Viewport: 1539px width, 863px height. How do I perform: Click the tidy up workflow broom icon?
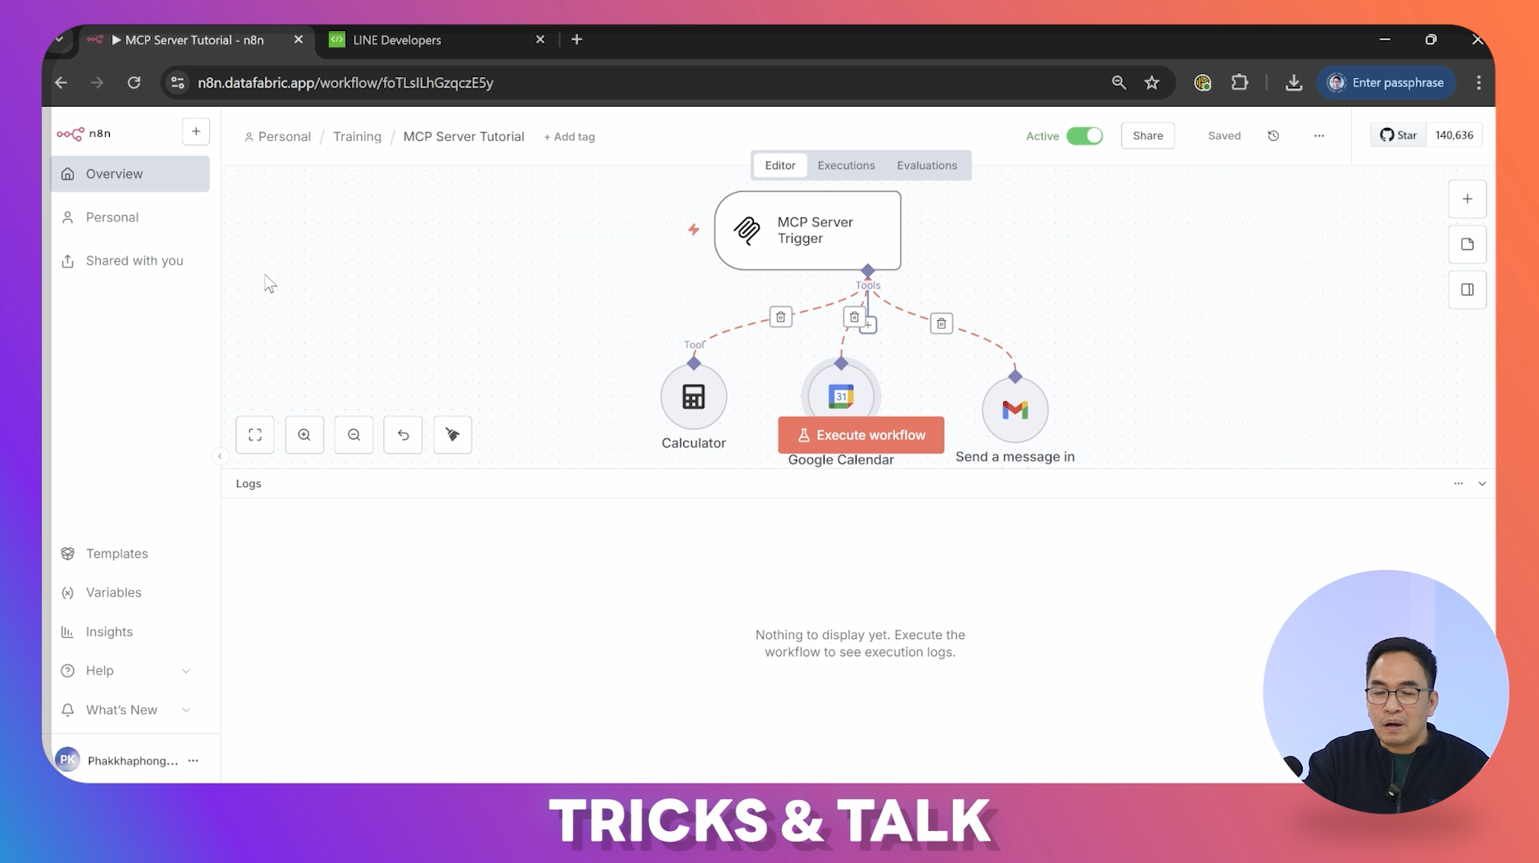tap(452, 435)
